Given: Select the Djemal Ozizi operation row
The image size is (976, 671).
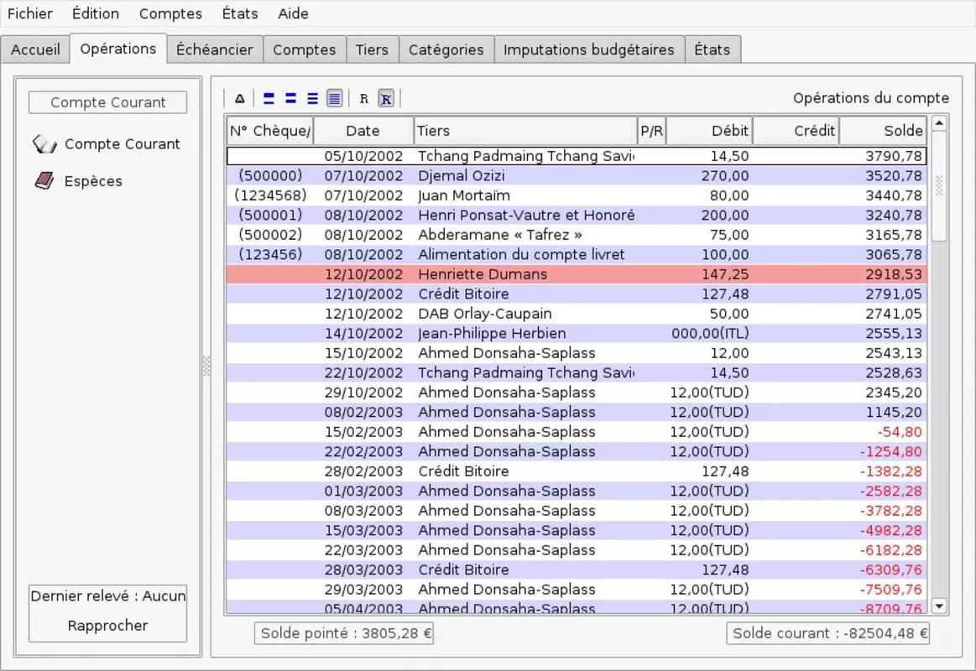Looking at the screenshot, I should tap(577, 176).
